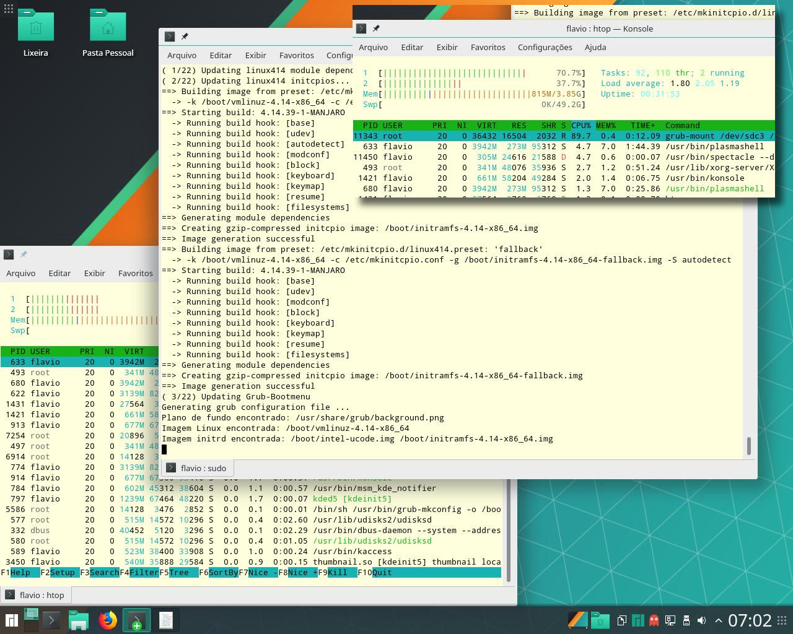Switch to the flavio : sudo tab
This screenshot has height=634, width=793.
[197, 467]
